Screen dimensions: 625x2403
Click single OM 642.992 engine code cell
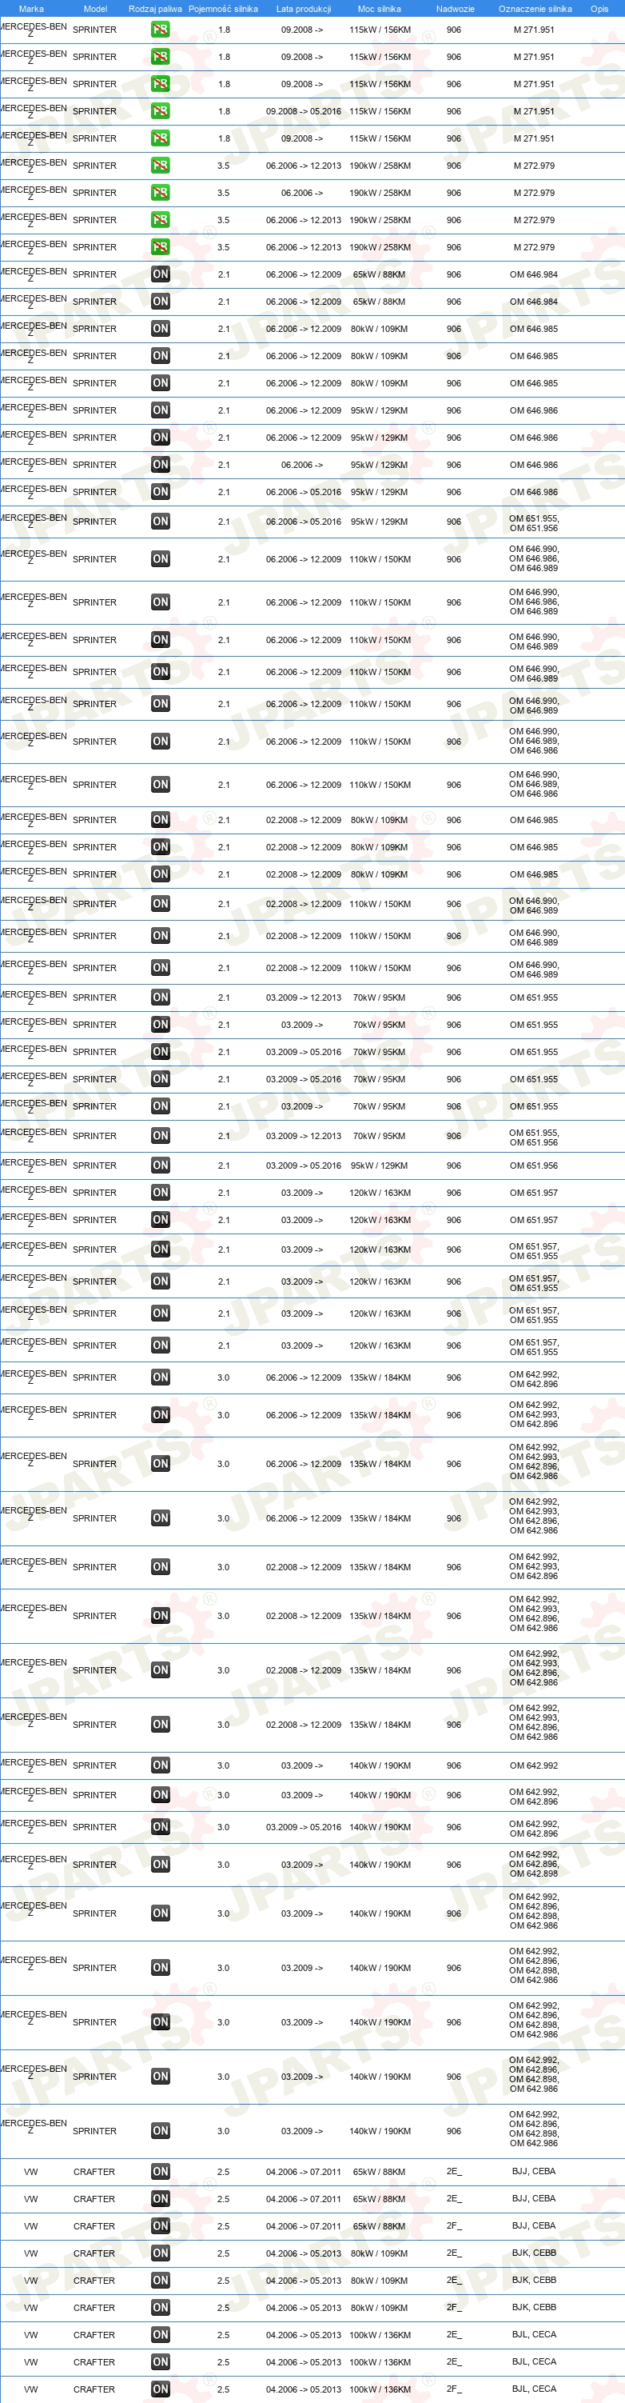coord(534,1765)
